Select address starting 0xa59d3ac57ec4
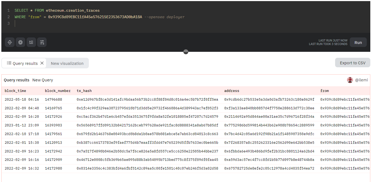 coord(269,160)
